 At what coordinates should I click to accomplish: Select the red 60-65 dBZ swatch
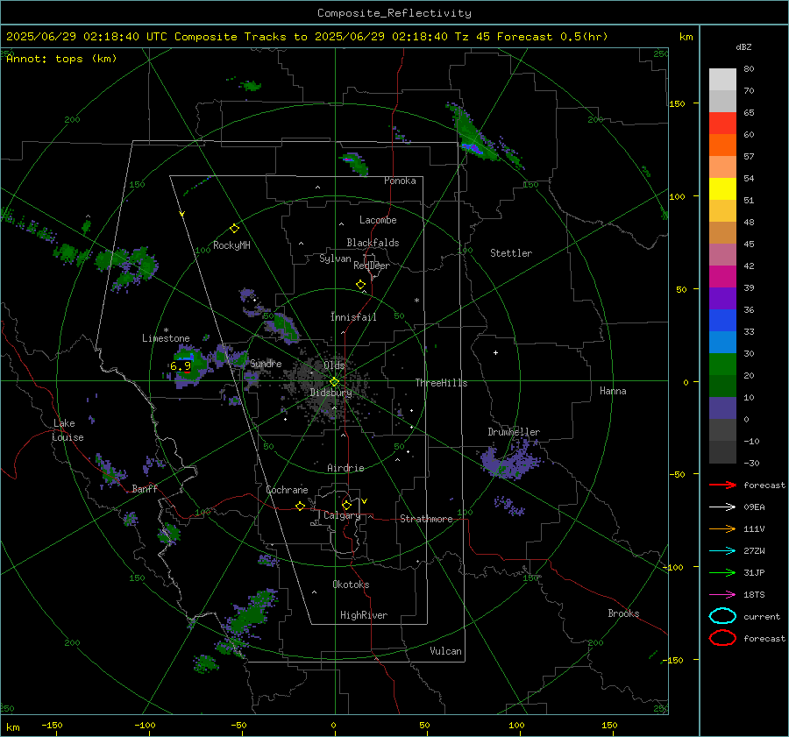(722, 124)
